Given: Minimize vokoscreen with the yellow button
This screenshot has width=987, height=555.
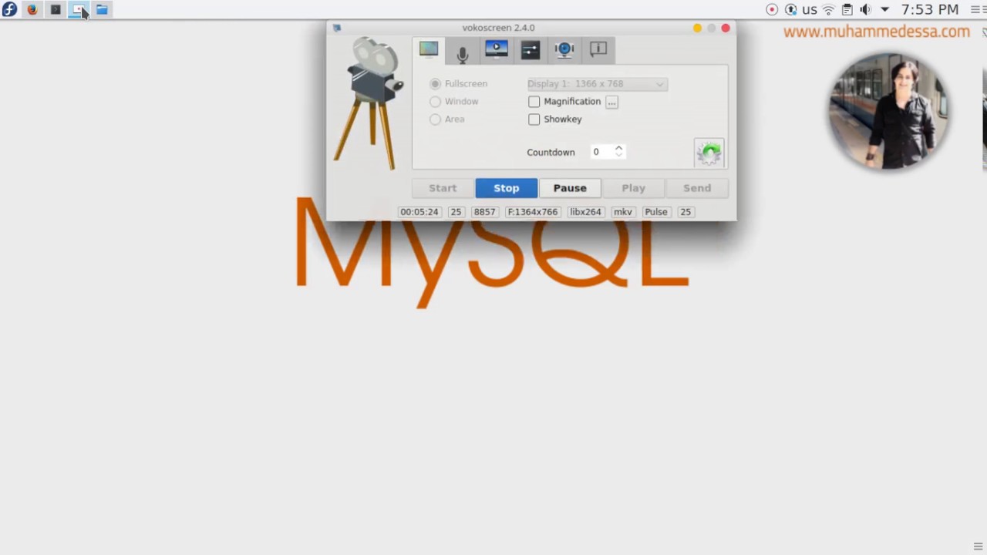Looking at the screenshot, I should pos(697,28).
